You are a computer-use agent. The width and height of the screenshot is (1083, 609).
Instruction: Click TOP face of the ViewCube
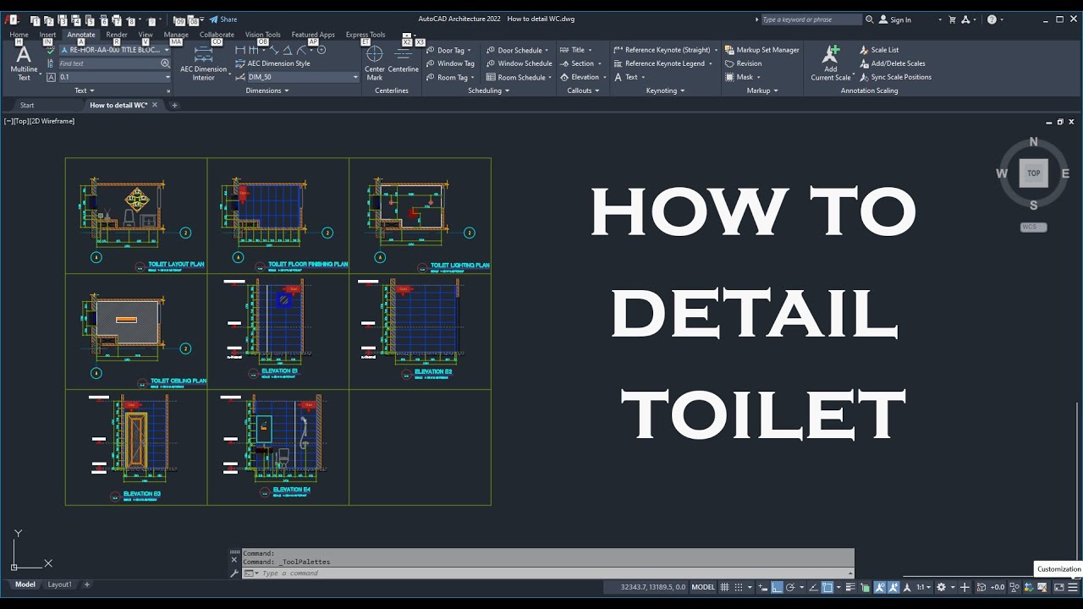tap(1033, 173)
